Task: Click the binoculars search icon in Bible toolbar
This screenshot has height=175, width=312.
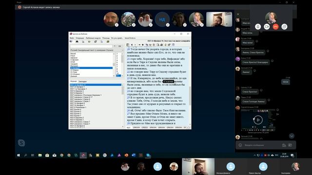Action: pyautogui.click(x=77, y=42)
